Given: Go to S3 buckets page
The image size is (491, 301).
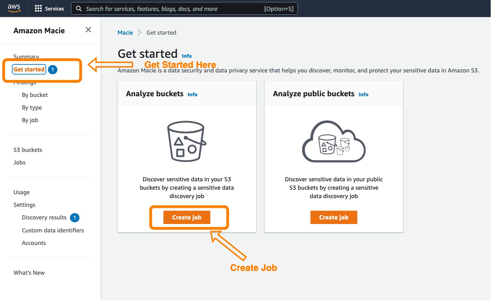Looking at the screenshot, I should (x=28, y=150).
